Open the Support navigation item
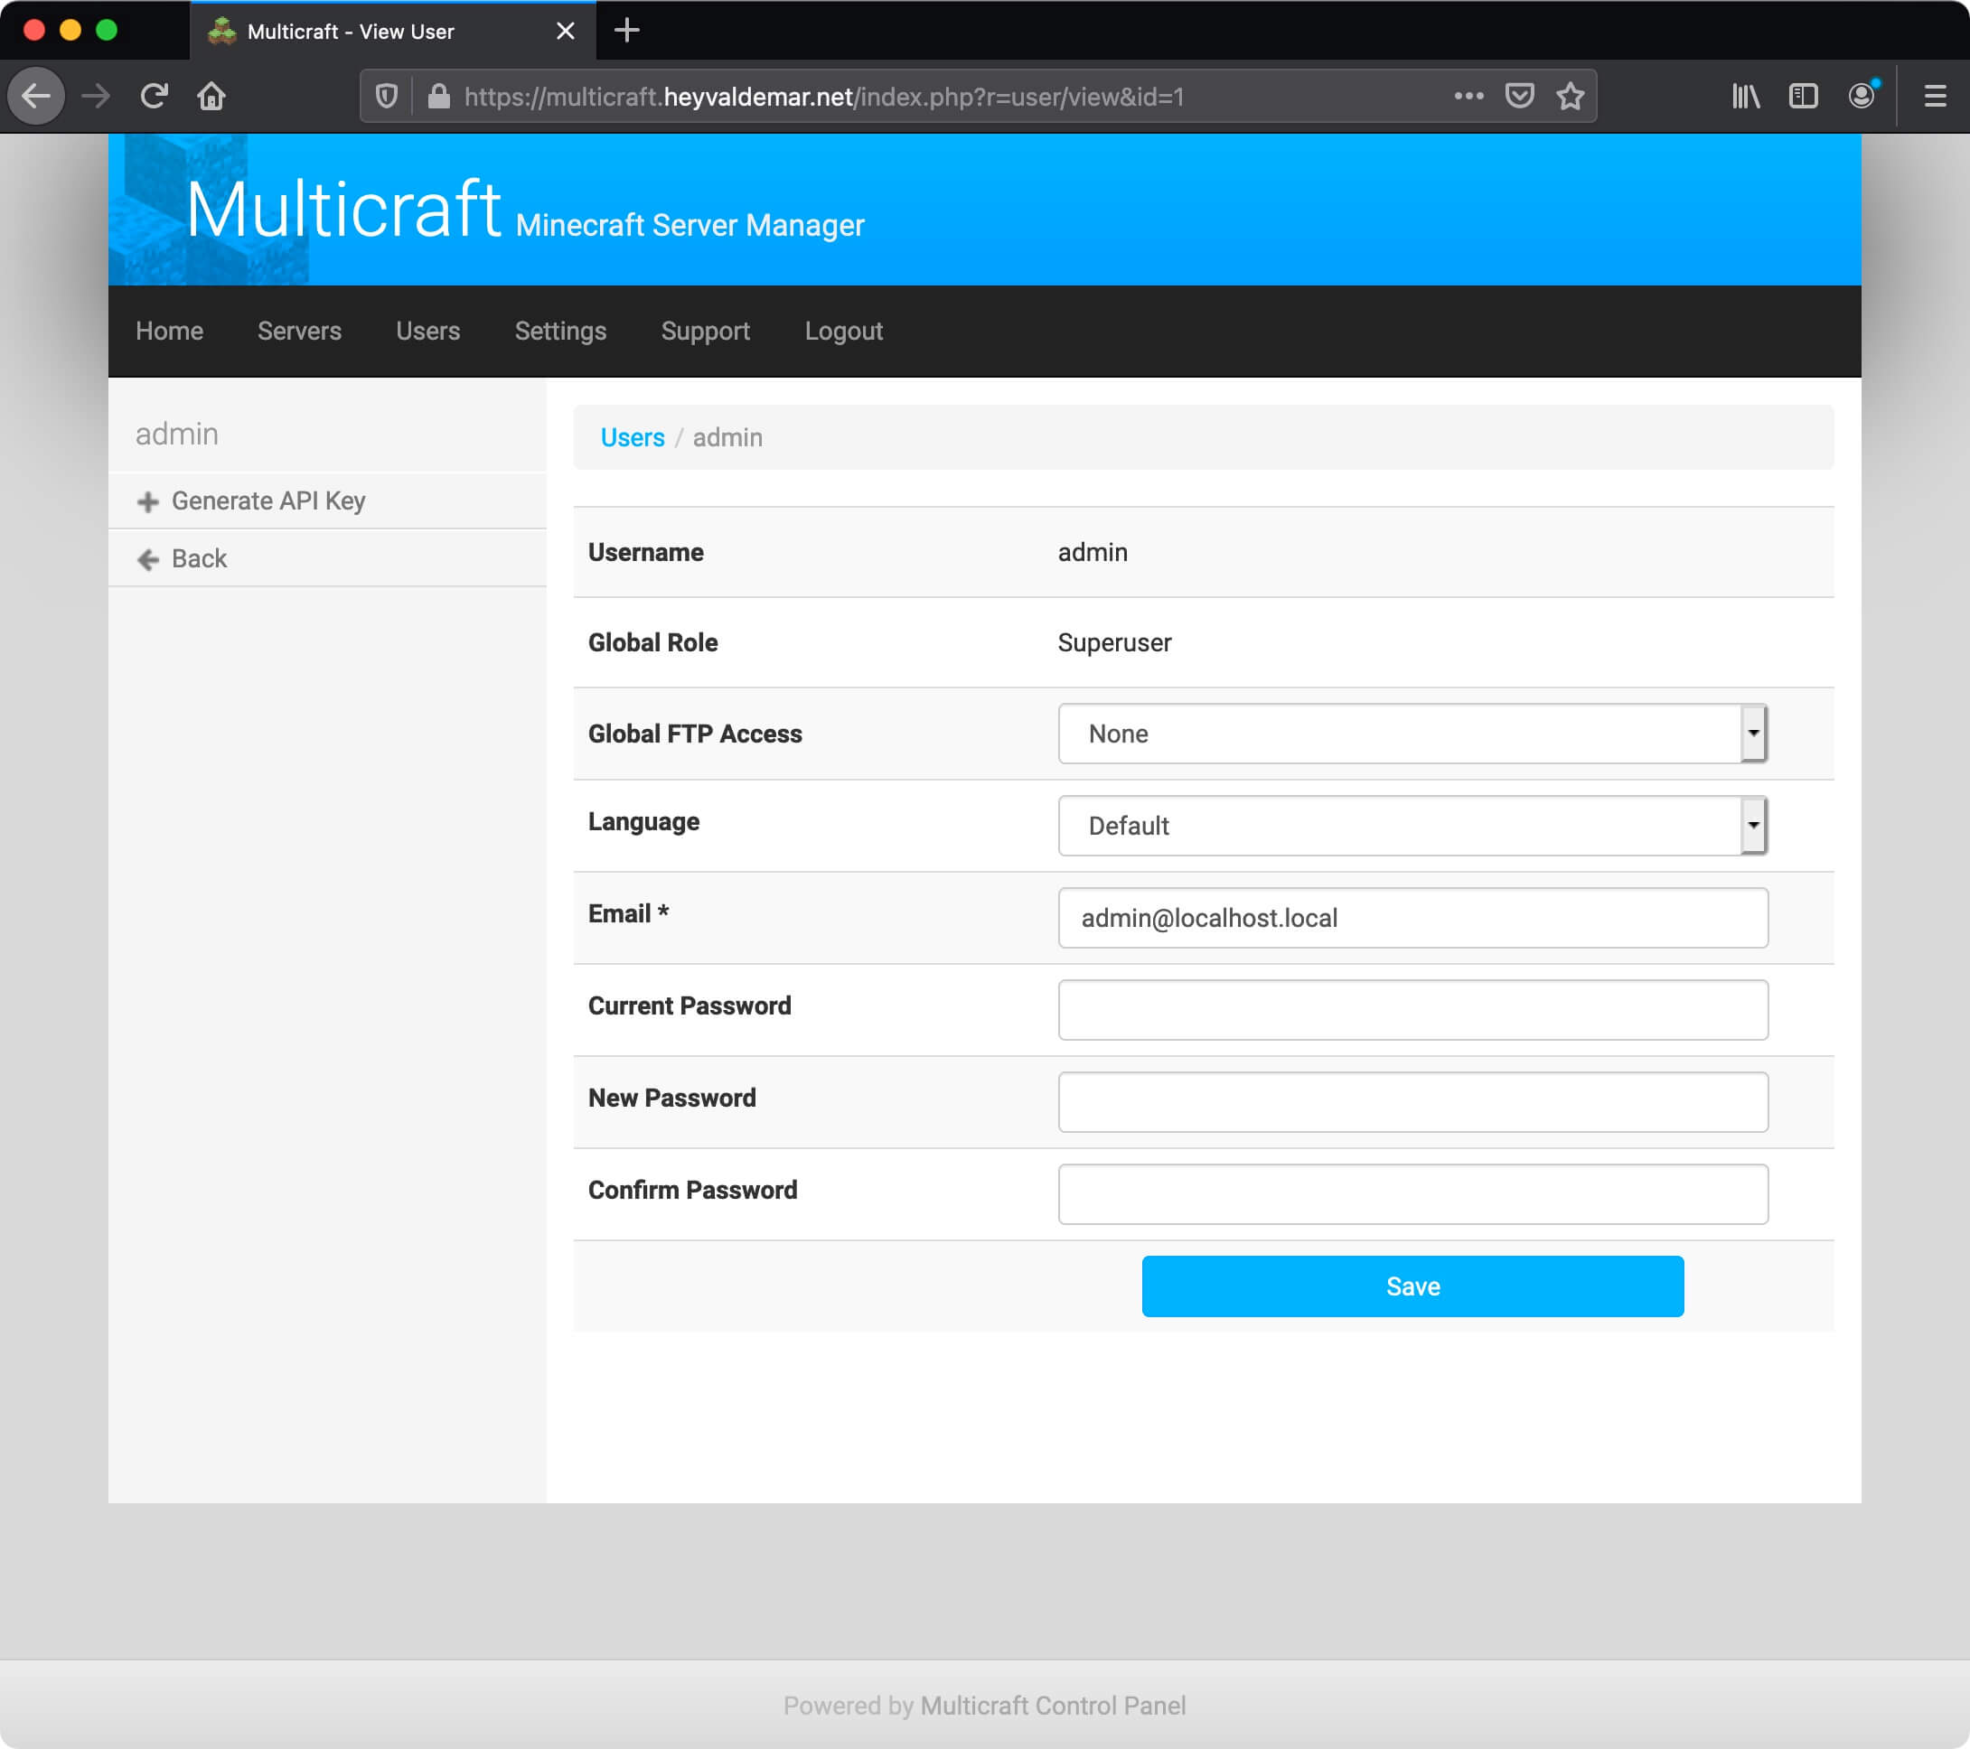The image size is (1970, 1749). coord(706,331)
